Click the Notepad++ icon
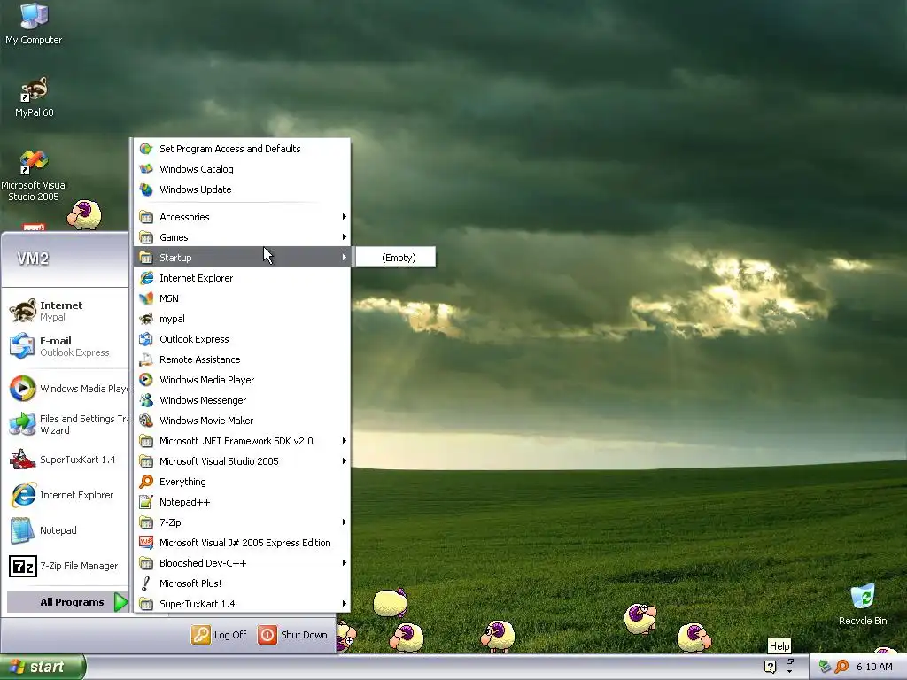 coord(146,502)
